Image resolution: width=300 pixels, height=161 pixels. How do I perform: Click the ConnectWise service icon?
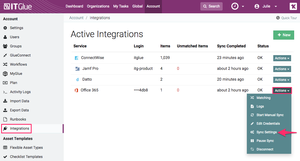(77, 58)
